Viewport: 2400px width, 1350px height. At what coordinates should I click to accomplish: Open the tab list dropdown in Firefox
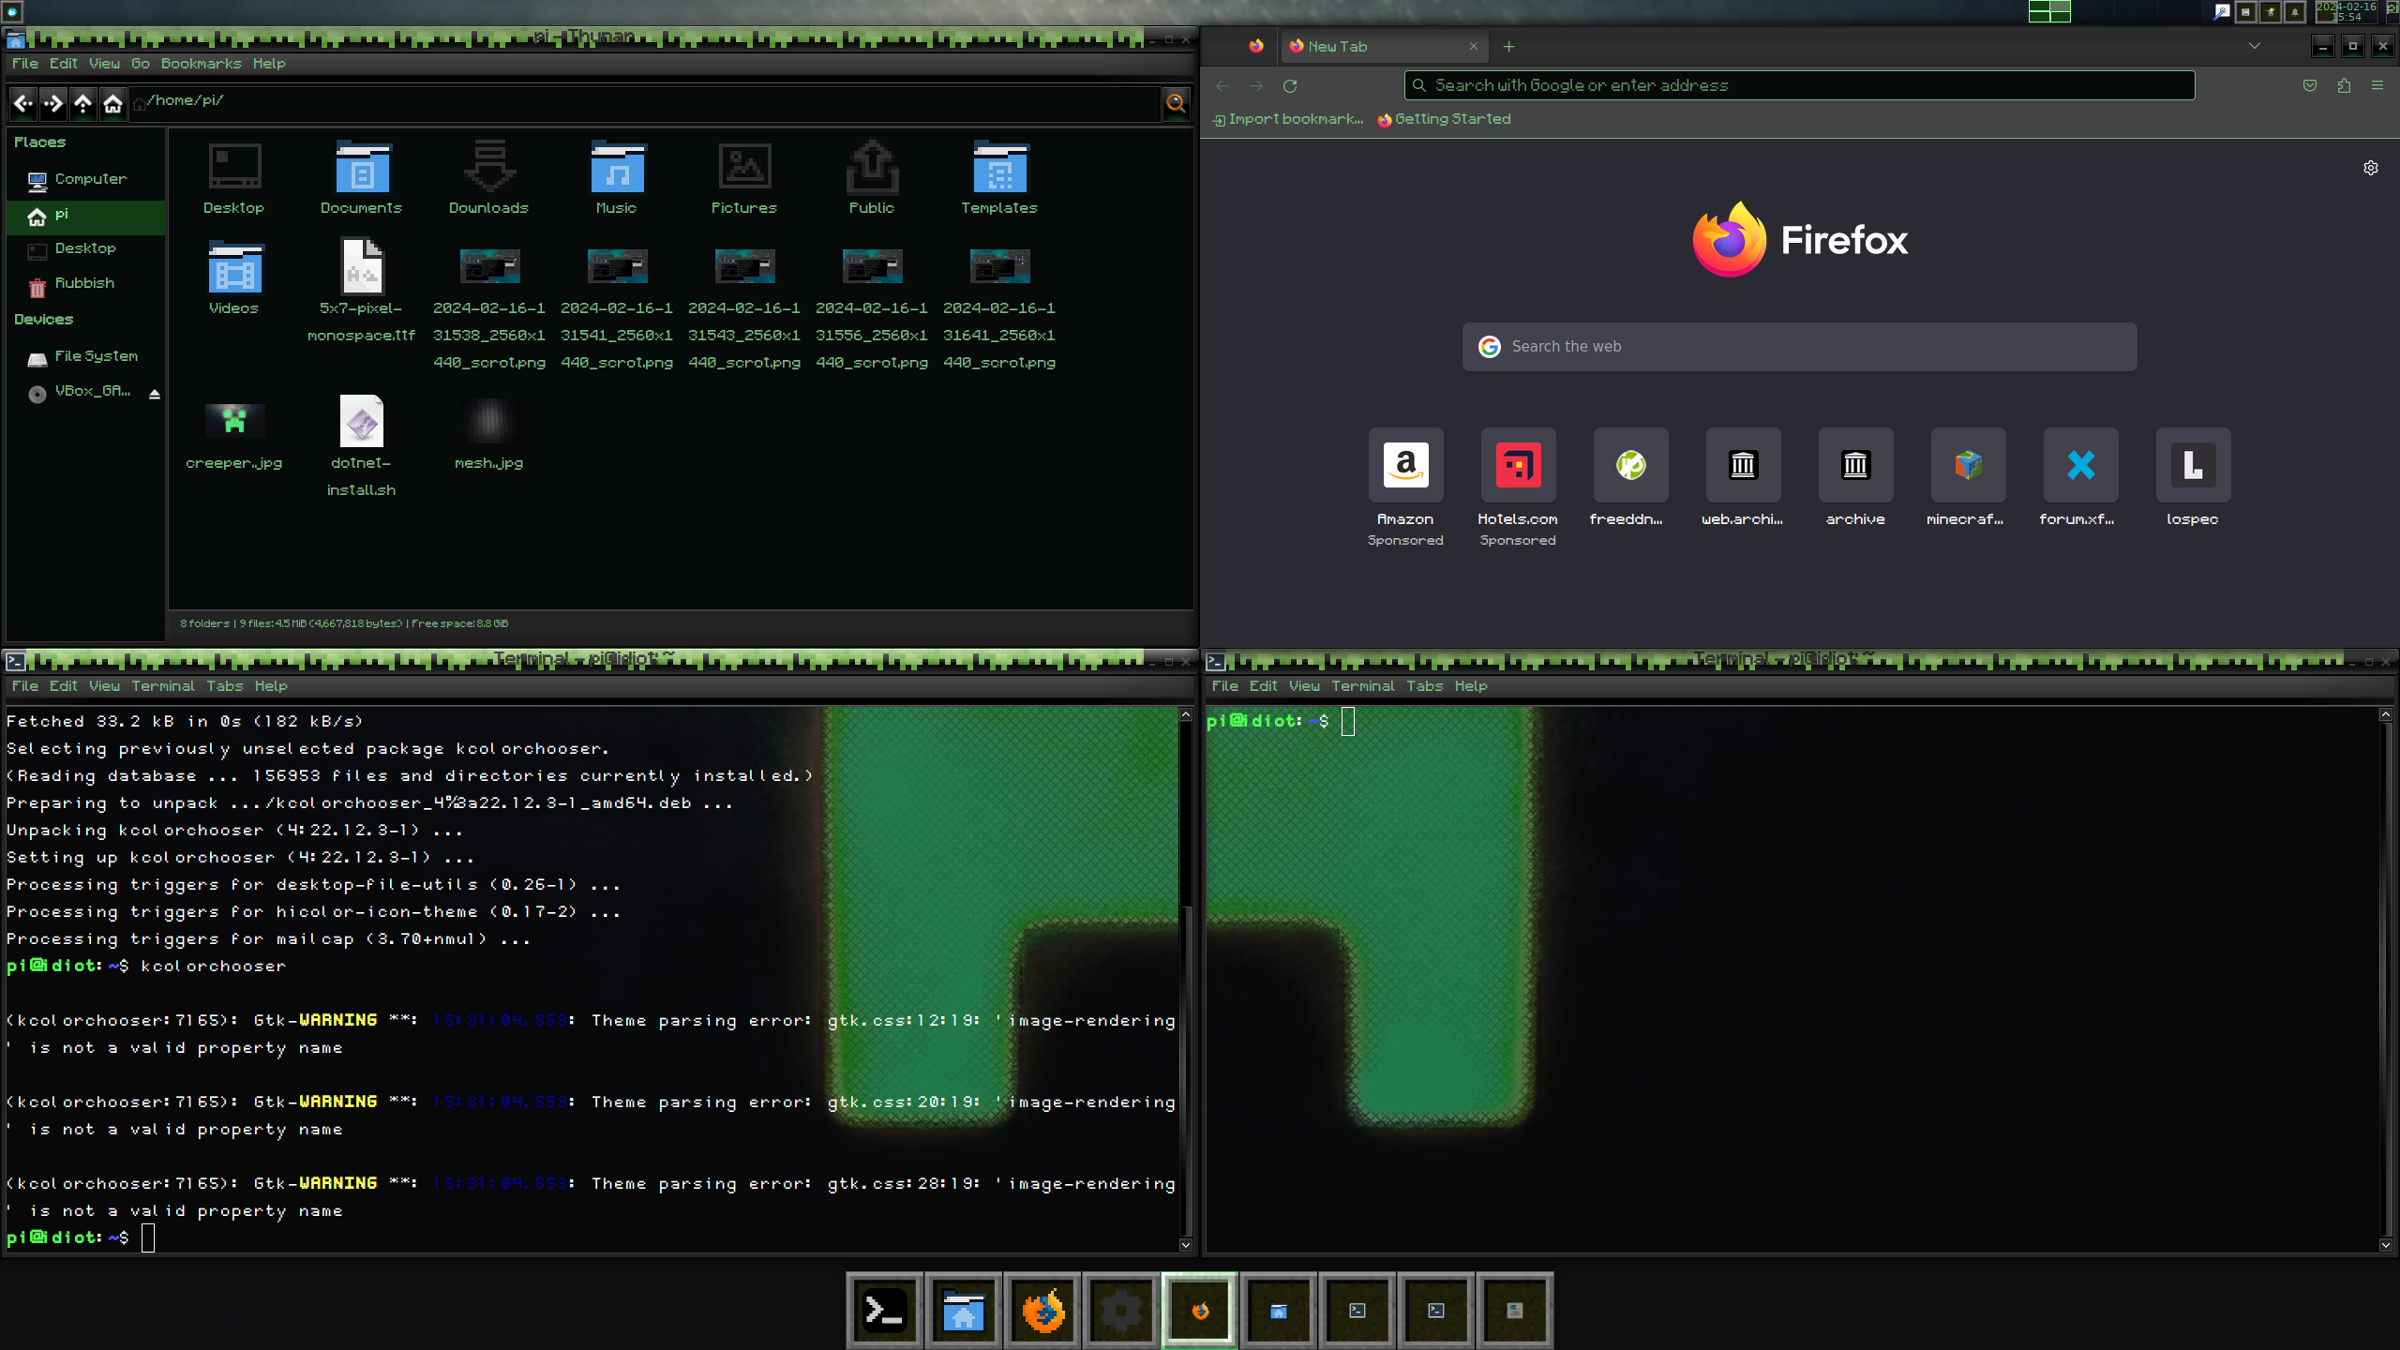[x=2254, y=46]
